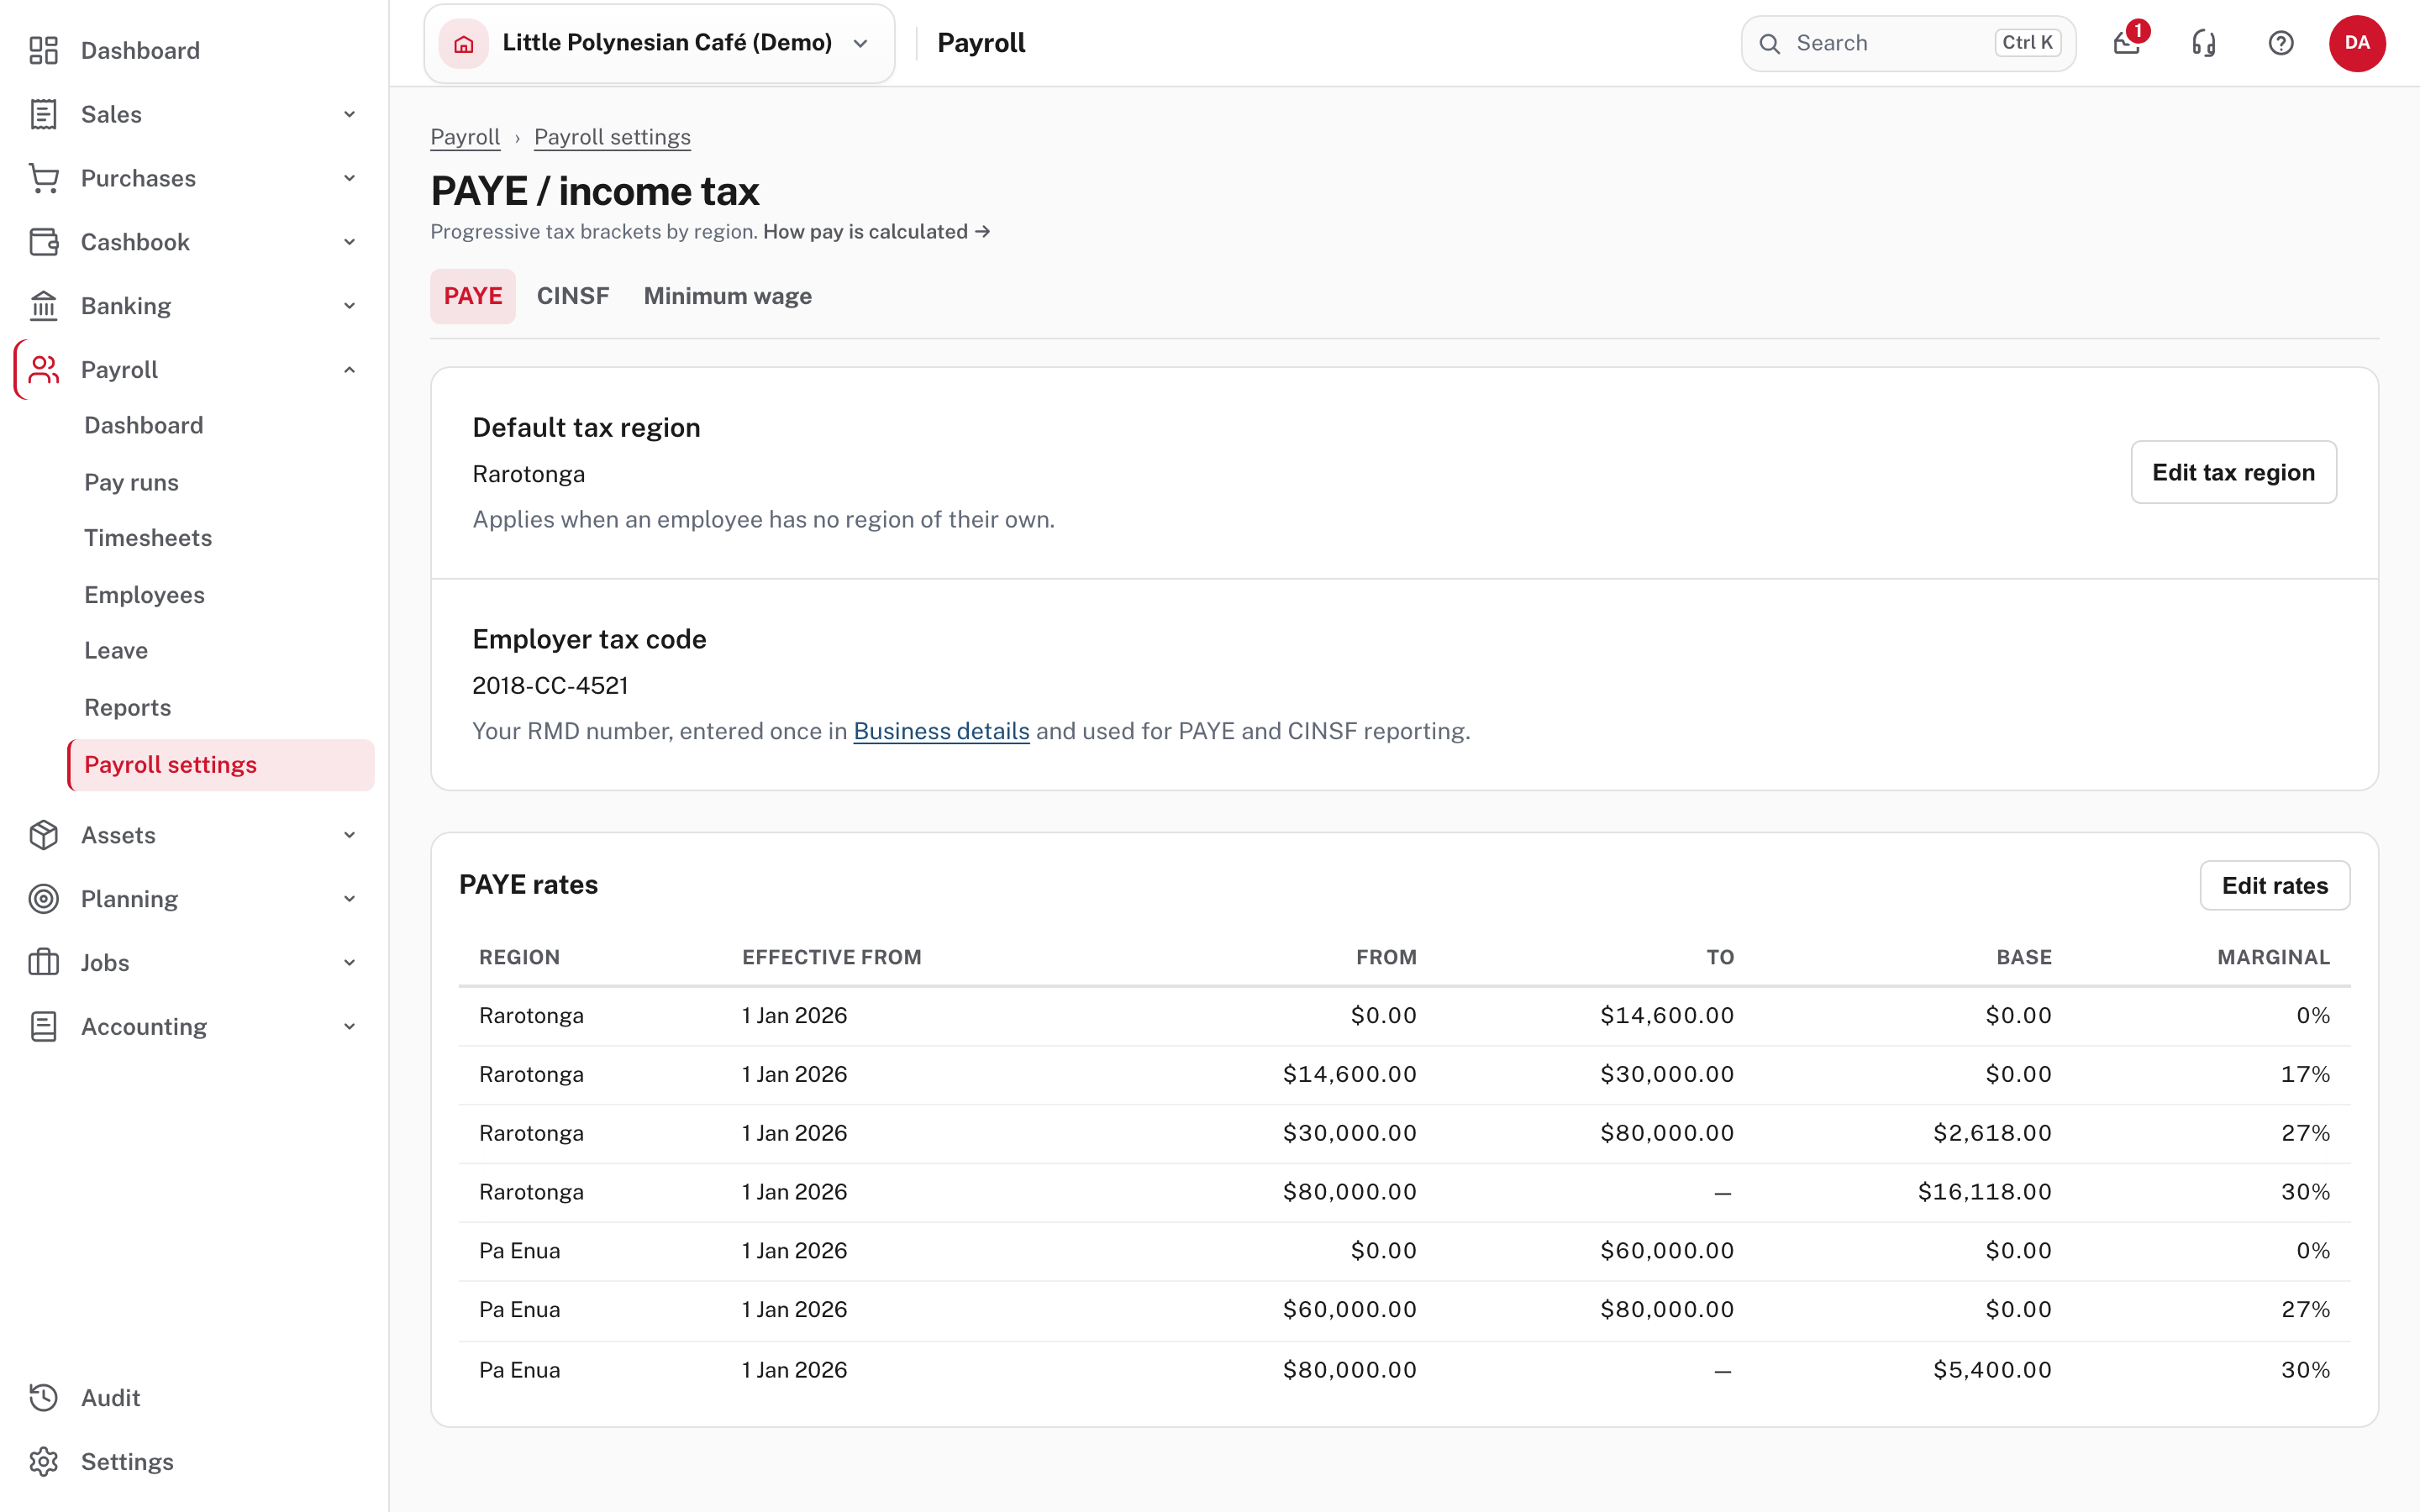The width and height of the screenshot is (2420, 1512).
Task: Open the Dashboard grid icon in sidebar
Action: point(43,50)
